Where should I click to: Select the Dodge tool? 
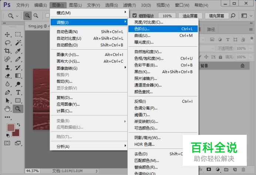(18, 84)
